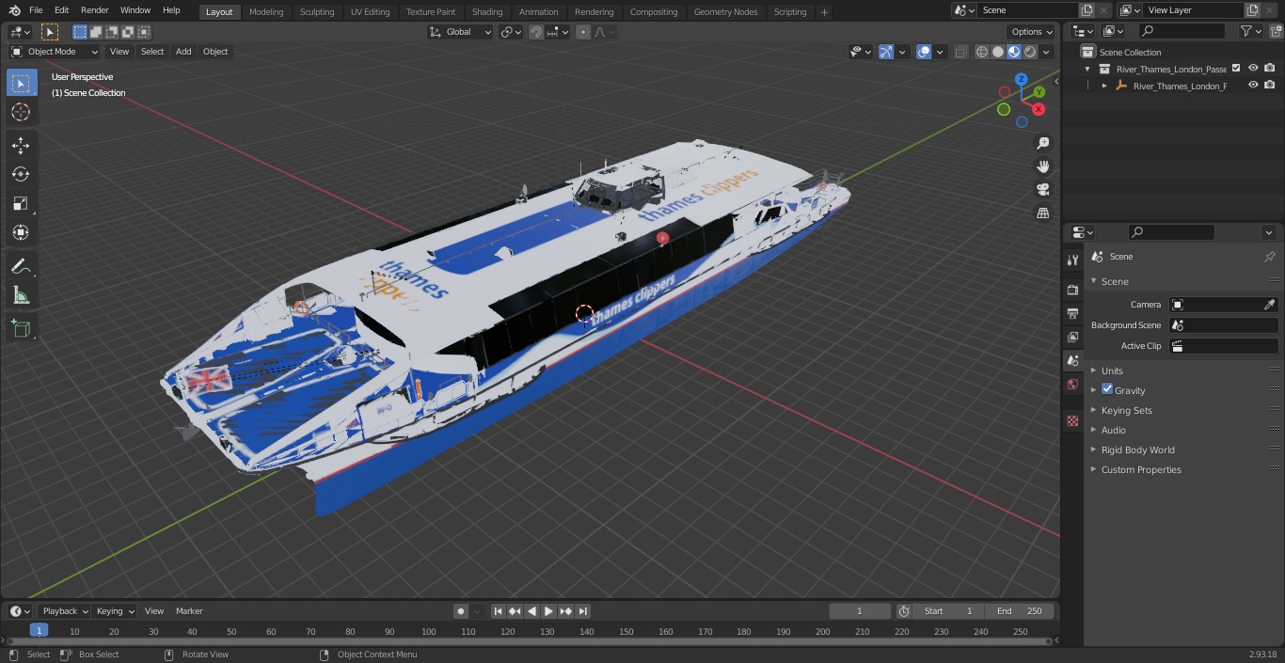This screenshot has width=1285, height=663.
Task: Switch to wireframe viewport shading
Action: point(982,53)
